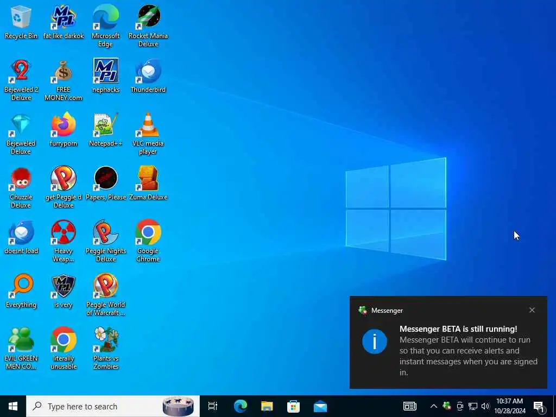Expand hidden system tray icons chevron
556x417 pixels.
point(434,406)
